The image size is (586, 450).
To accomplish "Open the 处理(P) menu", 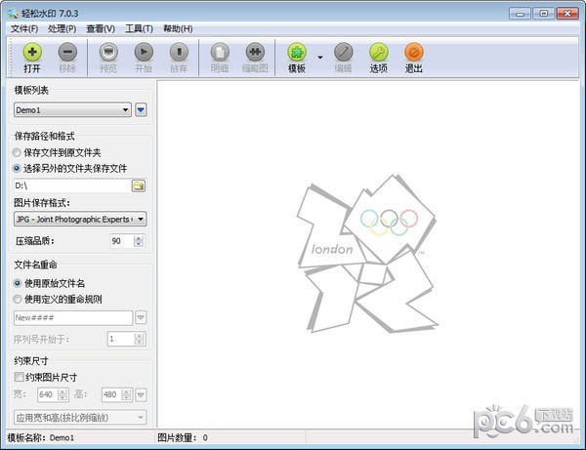I will (63, 28).
